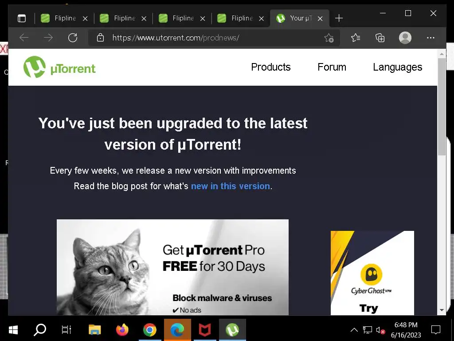
Task: Click the page scrollbar down arrow
Action: click(x=442, y=310)
